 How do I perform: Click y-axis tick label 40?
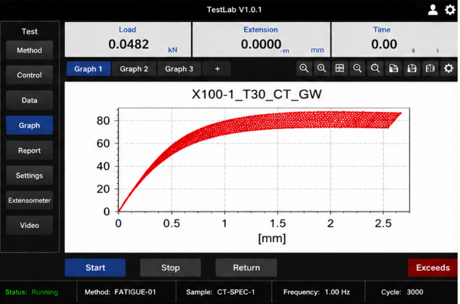(x=103, y=167)
